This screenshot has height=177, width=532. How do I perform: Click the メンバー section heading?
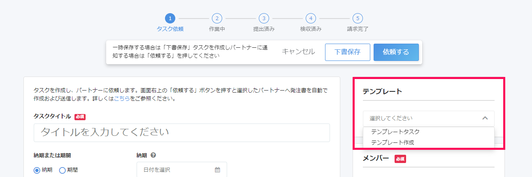pos(376,158)
